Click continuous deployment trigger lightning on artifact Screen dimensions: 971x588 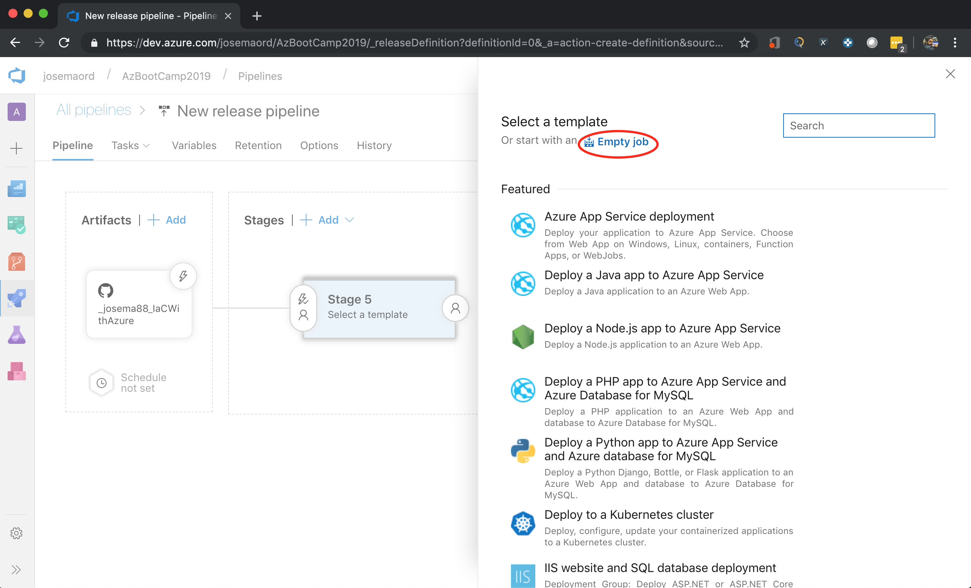pos(183,276)
